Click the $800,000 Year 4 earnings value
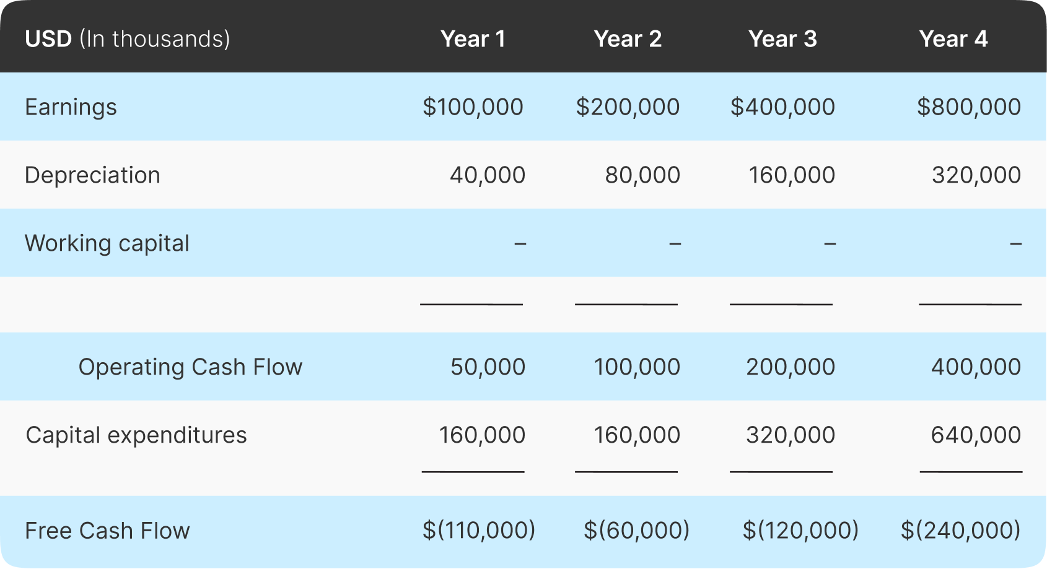1047x569 pixels. (969, 107)
